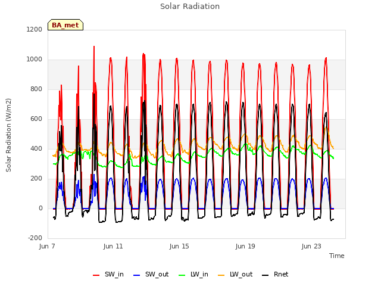
Task: Click the 1200 y-axis tick label
Action: pyautogui.click(x=35, y=29)
